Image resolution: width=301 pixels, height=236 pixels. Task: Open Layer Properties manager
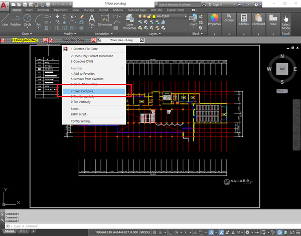click(x=129, y=20)
